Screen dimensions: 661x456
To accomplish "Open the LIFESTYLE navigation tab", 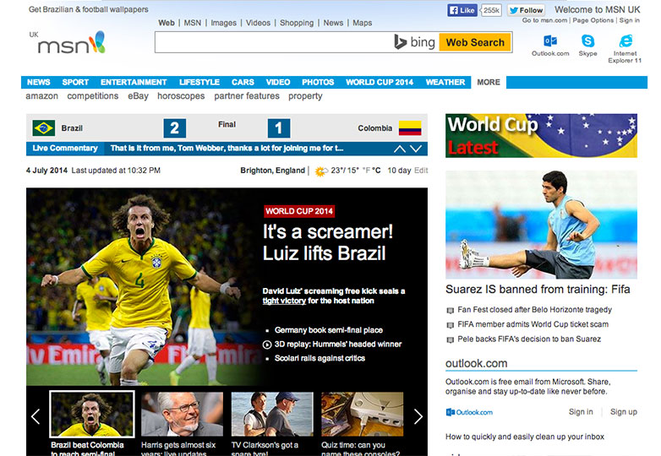I will coord(199,82).
